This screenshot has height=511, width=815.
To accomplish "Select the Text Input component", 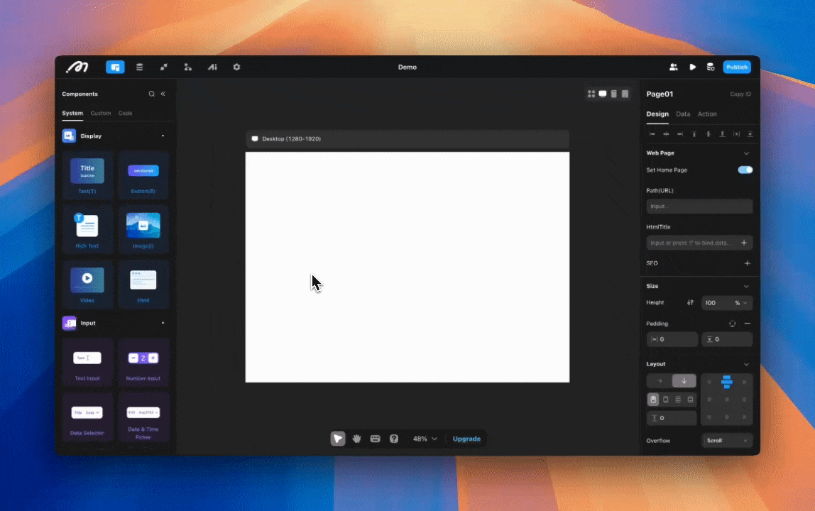I will (87, 363).
